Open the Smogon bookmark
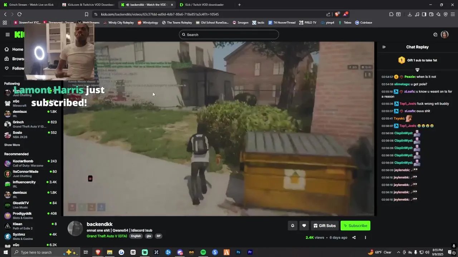The image size is (458, 257). tap(240, 22)
